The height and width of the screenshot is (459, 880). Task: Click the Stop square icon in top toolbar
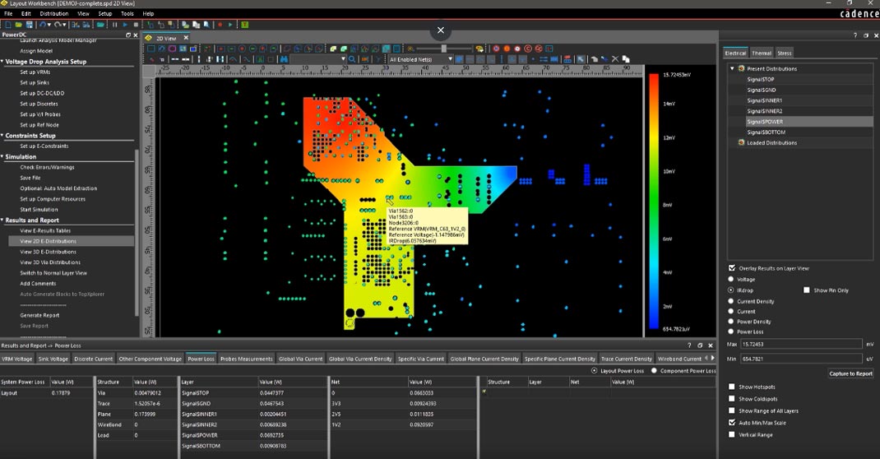(x=136, y=25)
